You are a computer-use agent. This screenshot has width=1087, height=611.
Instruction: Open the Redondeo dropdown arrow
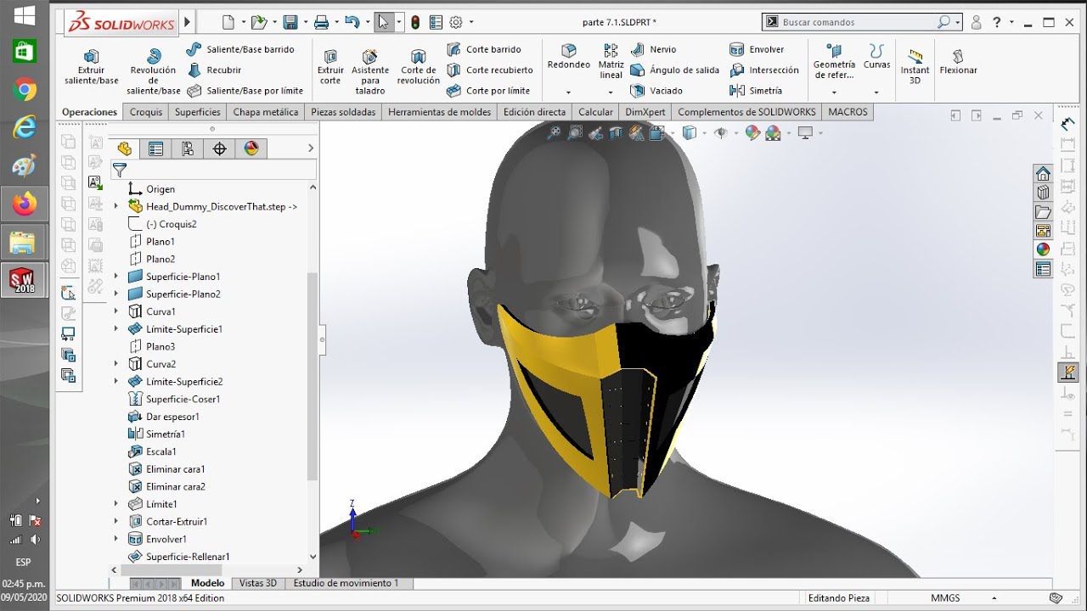[x=568, y=92]
